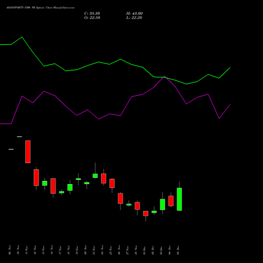This screenshot has height=263, width=263.
Task: Select the red candle for 24 Nov
Action: pos(104,178)
